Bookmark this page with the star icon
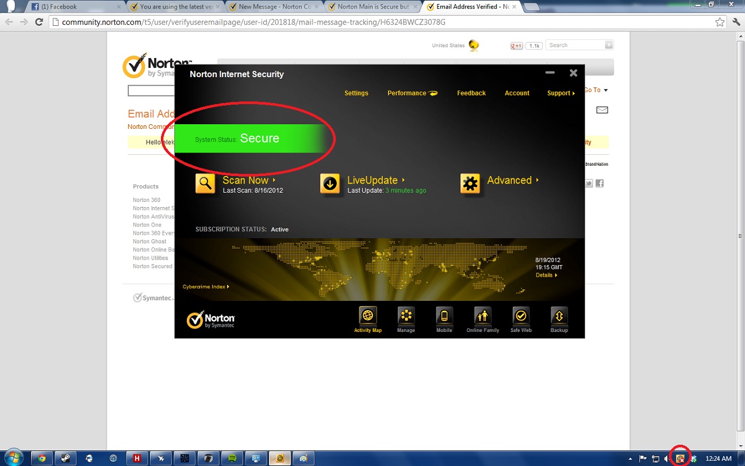The width and height of the screenshot is (745, 466). 720,22
